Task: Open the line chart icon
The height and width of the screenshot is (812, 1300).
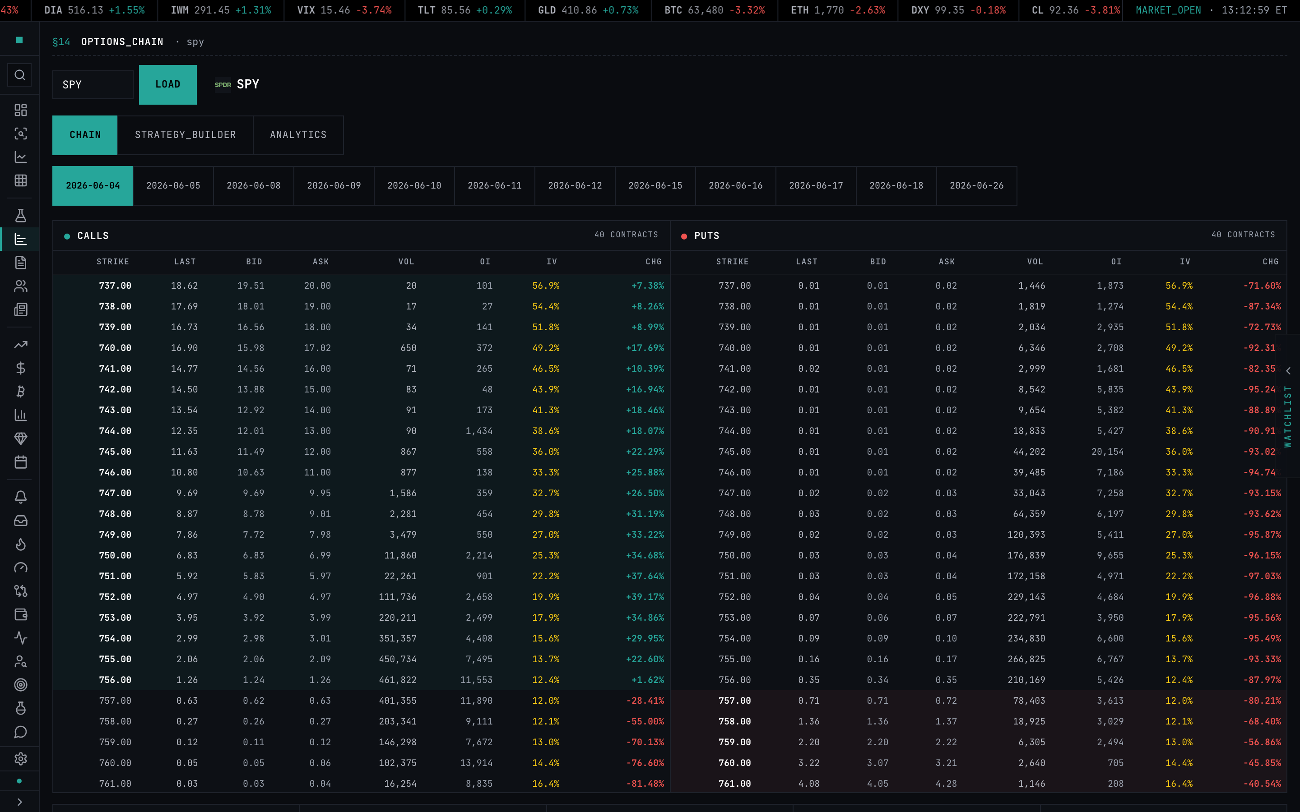Action: (x=20, y=157)
